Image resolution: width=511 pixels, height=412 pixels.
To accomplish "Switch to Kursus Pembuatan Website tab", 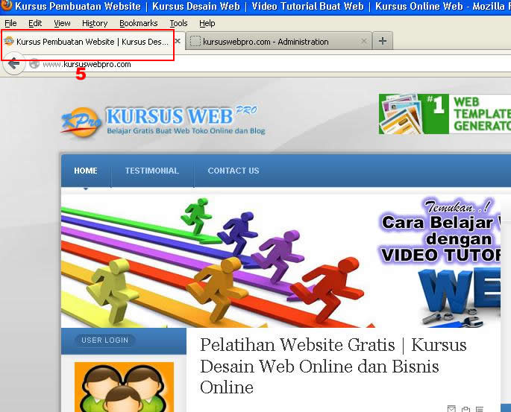I will coord(93,42).
